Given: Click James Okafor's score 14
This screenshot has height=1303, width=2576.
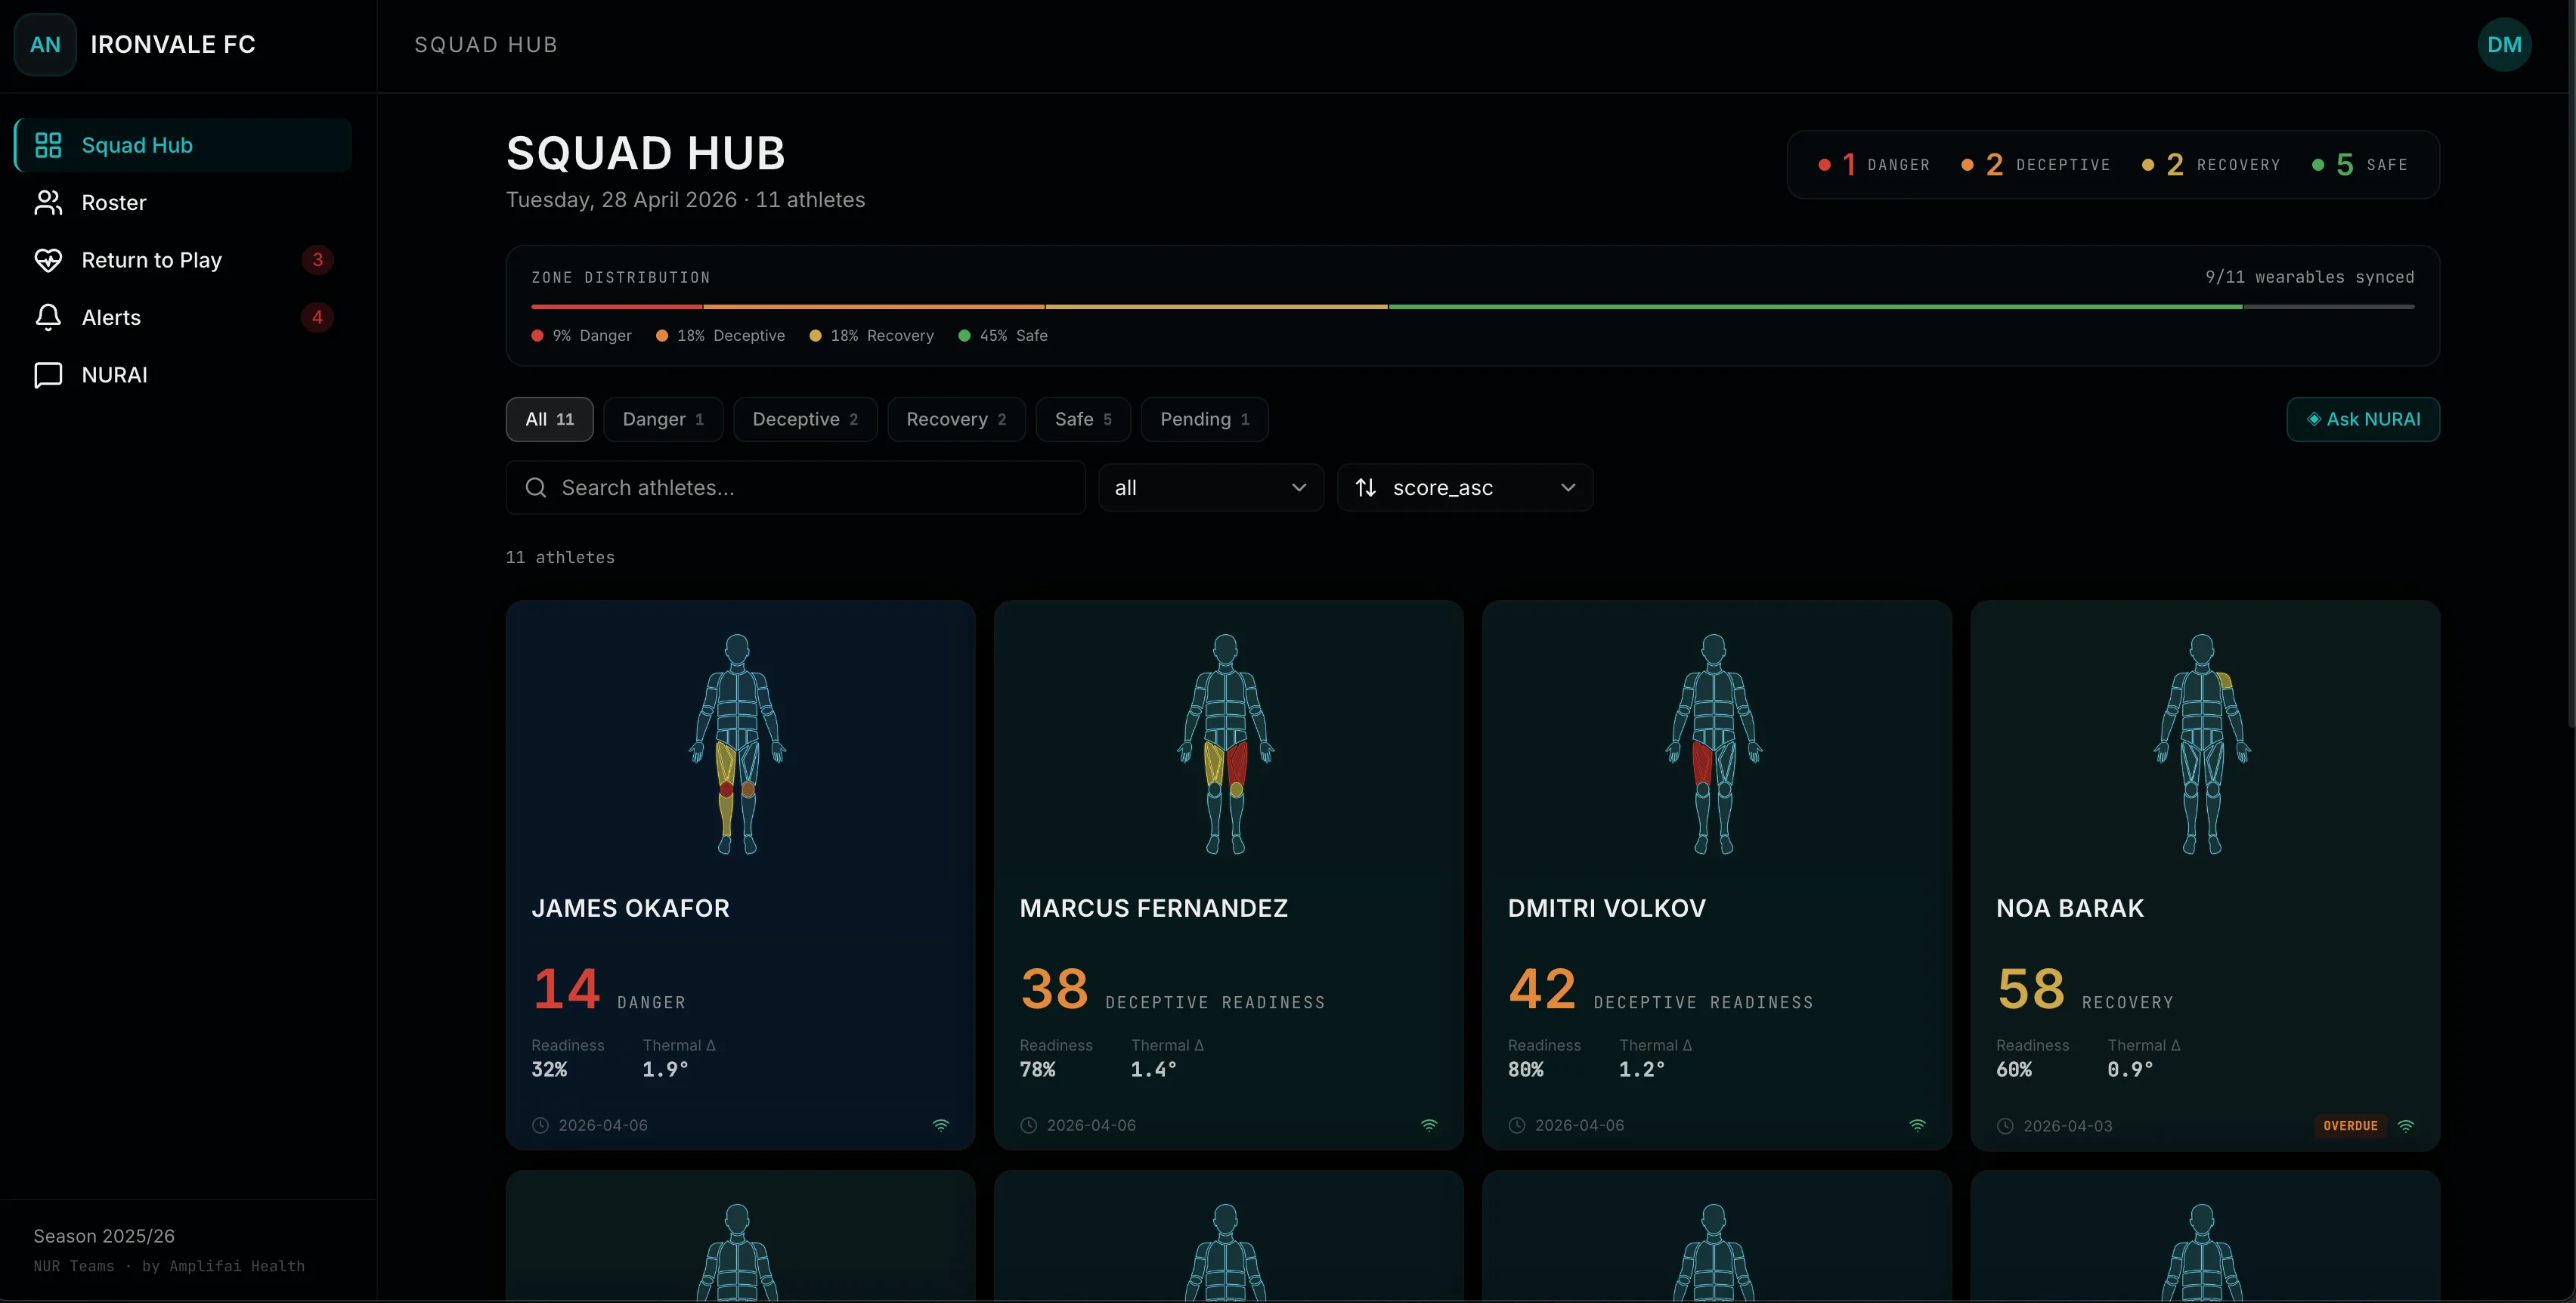Looking at the screenshot, I should [x=566, y=989].
